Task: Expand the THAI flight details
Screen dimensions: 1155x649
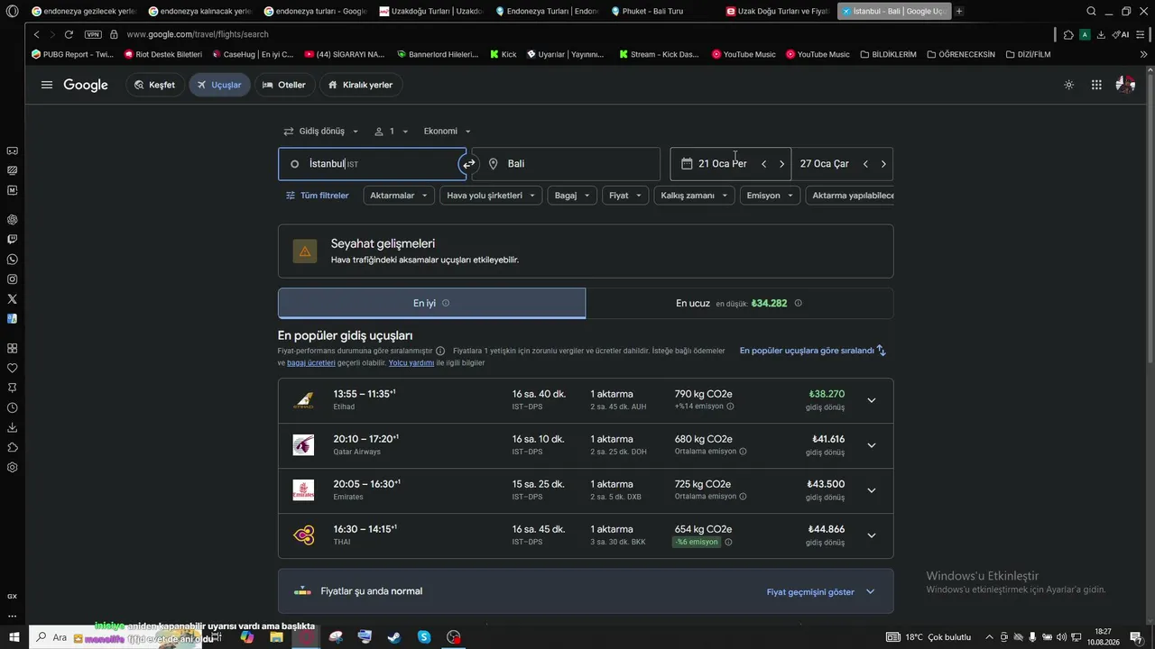Action: point(871,535)
